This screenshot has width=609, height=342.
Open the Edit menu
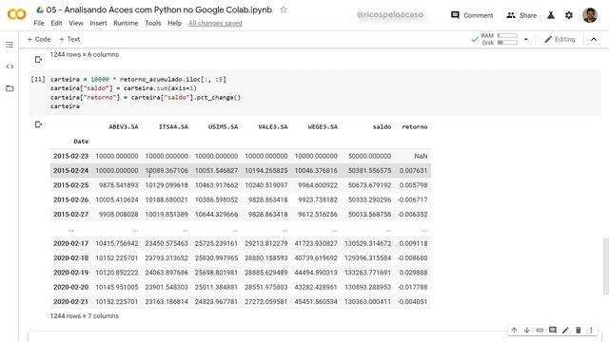[56, 23]
